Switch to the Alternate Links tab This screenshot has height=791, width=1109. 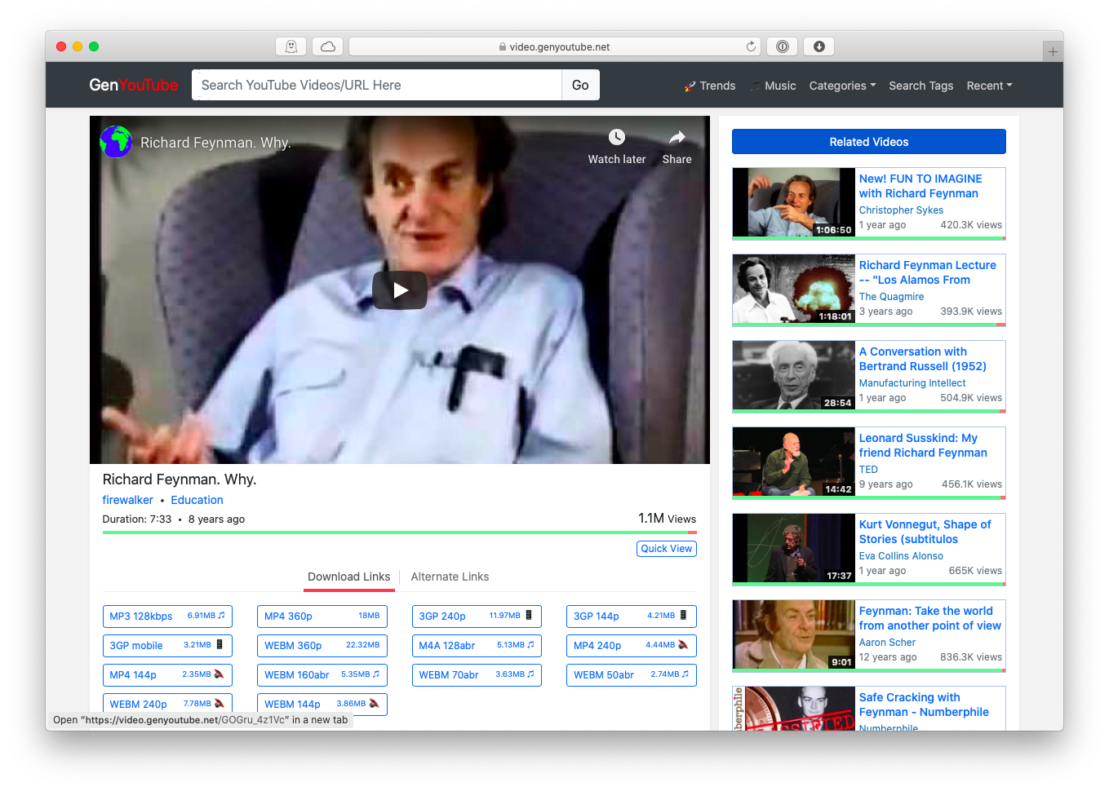click(450, 577)
